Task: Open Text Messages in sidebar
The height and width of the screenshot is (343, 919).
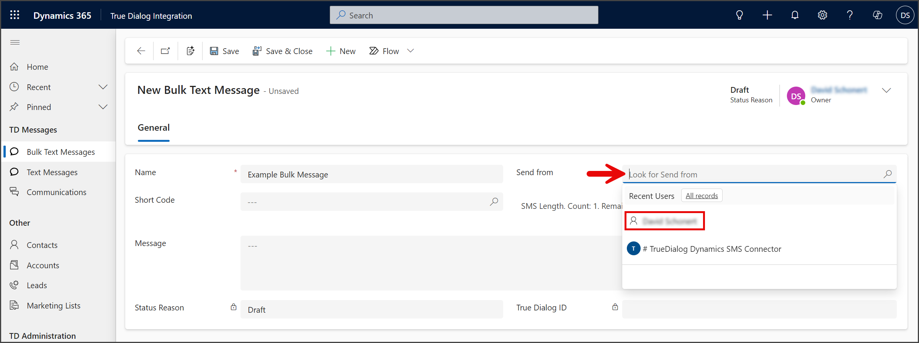Action: pos(52,172)
